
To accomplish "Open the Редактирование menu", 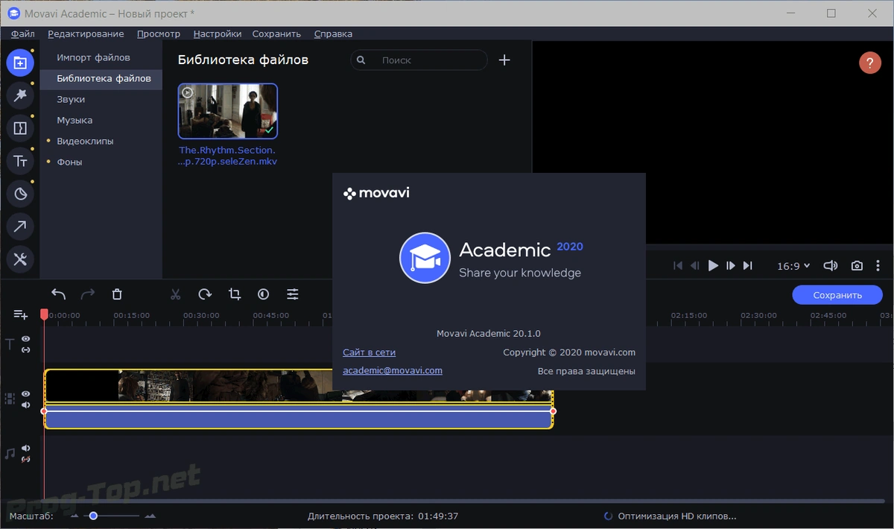I will pos(86,34).
